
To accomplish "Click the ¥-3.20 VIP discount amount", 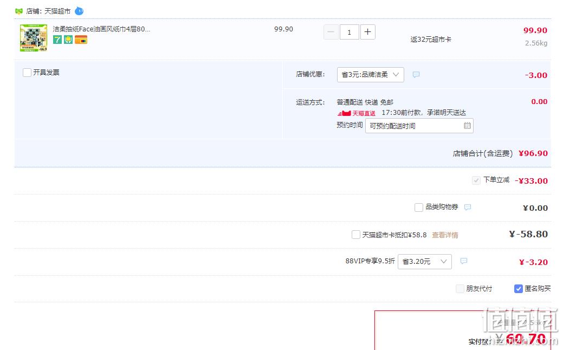I will click(x=534, y=262).
